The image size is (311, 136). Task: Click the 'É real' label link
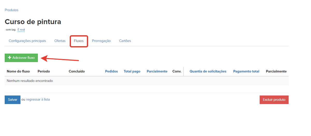[21, 30]
